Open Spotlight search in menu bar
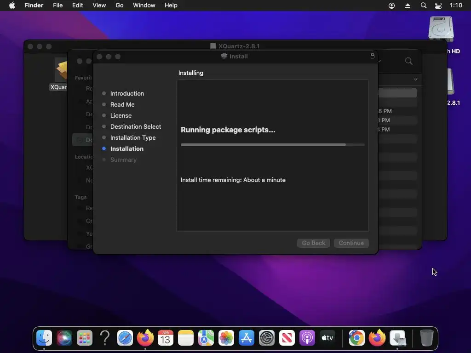471x353 pixels. pyautogui.click(x=424, y=6)
